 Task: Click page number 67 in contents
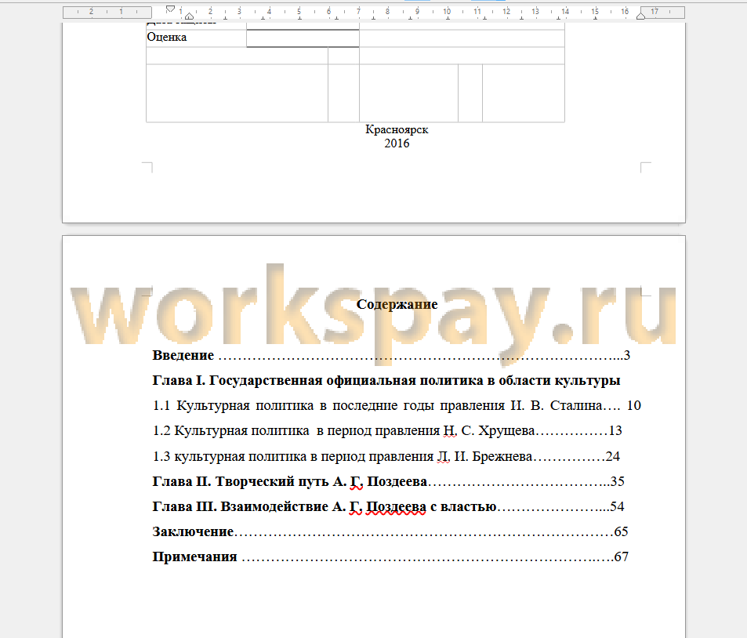pos(622,557)
